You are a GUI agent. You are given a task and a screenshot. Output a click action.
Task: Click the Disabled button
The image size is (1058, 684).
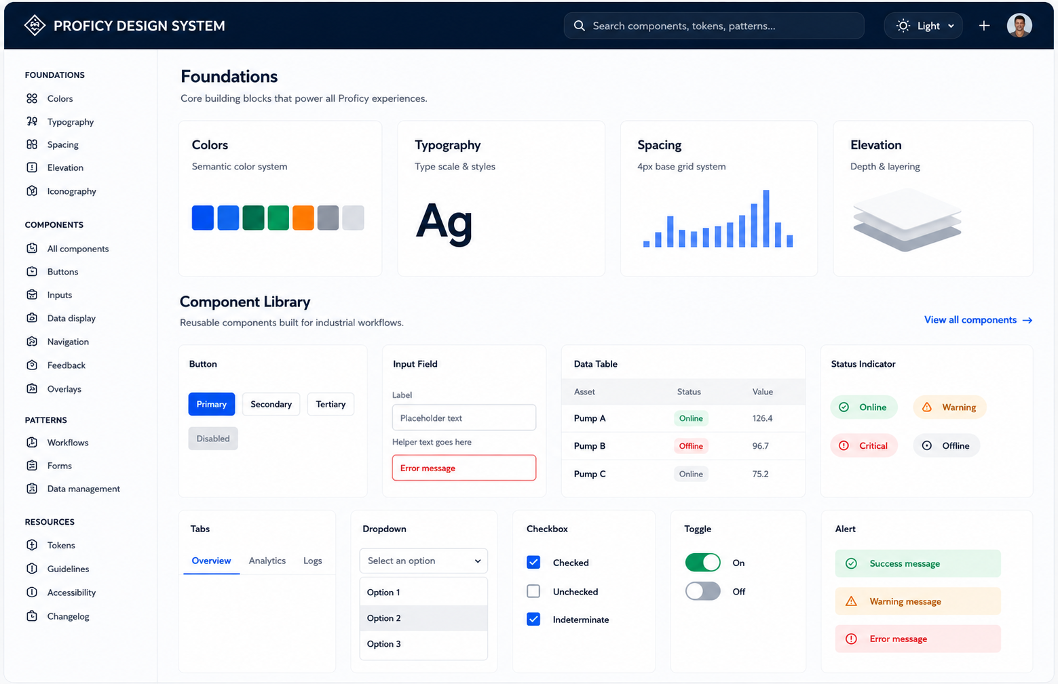213,439
